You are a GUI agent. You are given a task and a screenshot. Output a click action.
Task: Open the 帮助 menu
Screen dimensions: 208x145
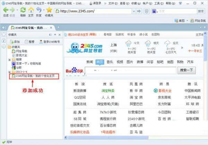click(x=171, y=3)
